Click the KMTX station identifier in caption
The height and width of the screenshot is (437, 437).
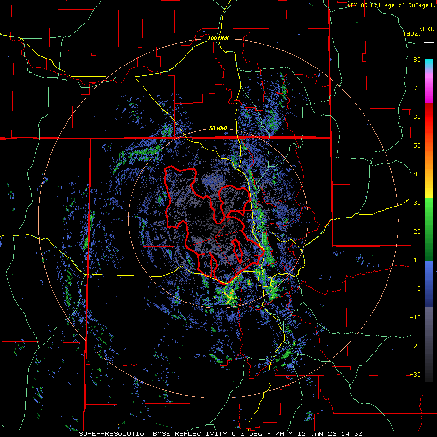[x=285, y=434]
